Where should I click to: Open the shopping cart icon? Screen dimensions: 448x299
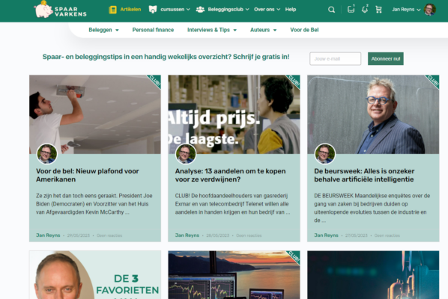tap(378, 10)
